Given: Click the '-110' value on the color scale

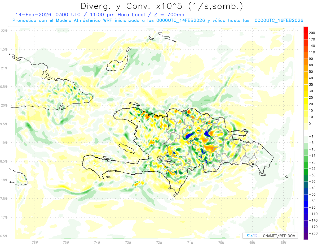Looking at the screenshot, I should (x=314, y=214).
